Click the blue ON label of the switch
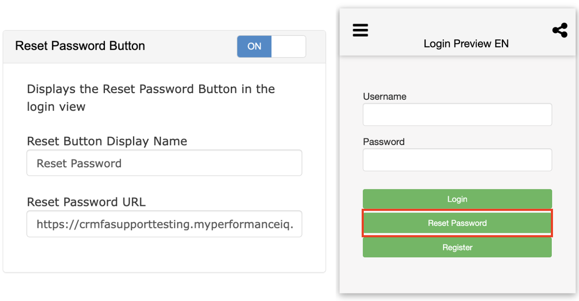Viewport: 579px width, 301px height. point(254,46)
